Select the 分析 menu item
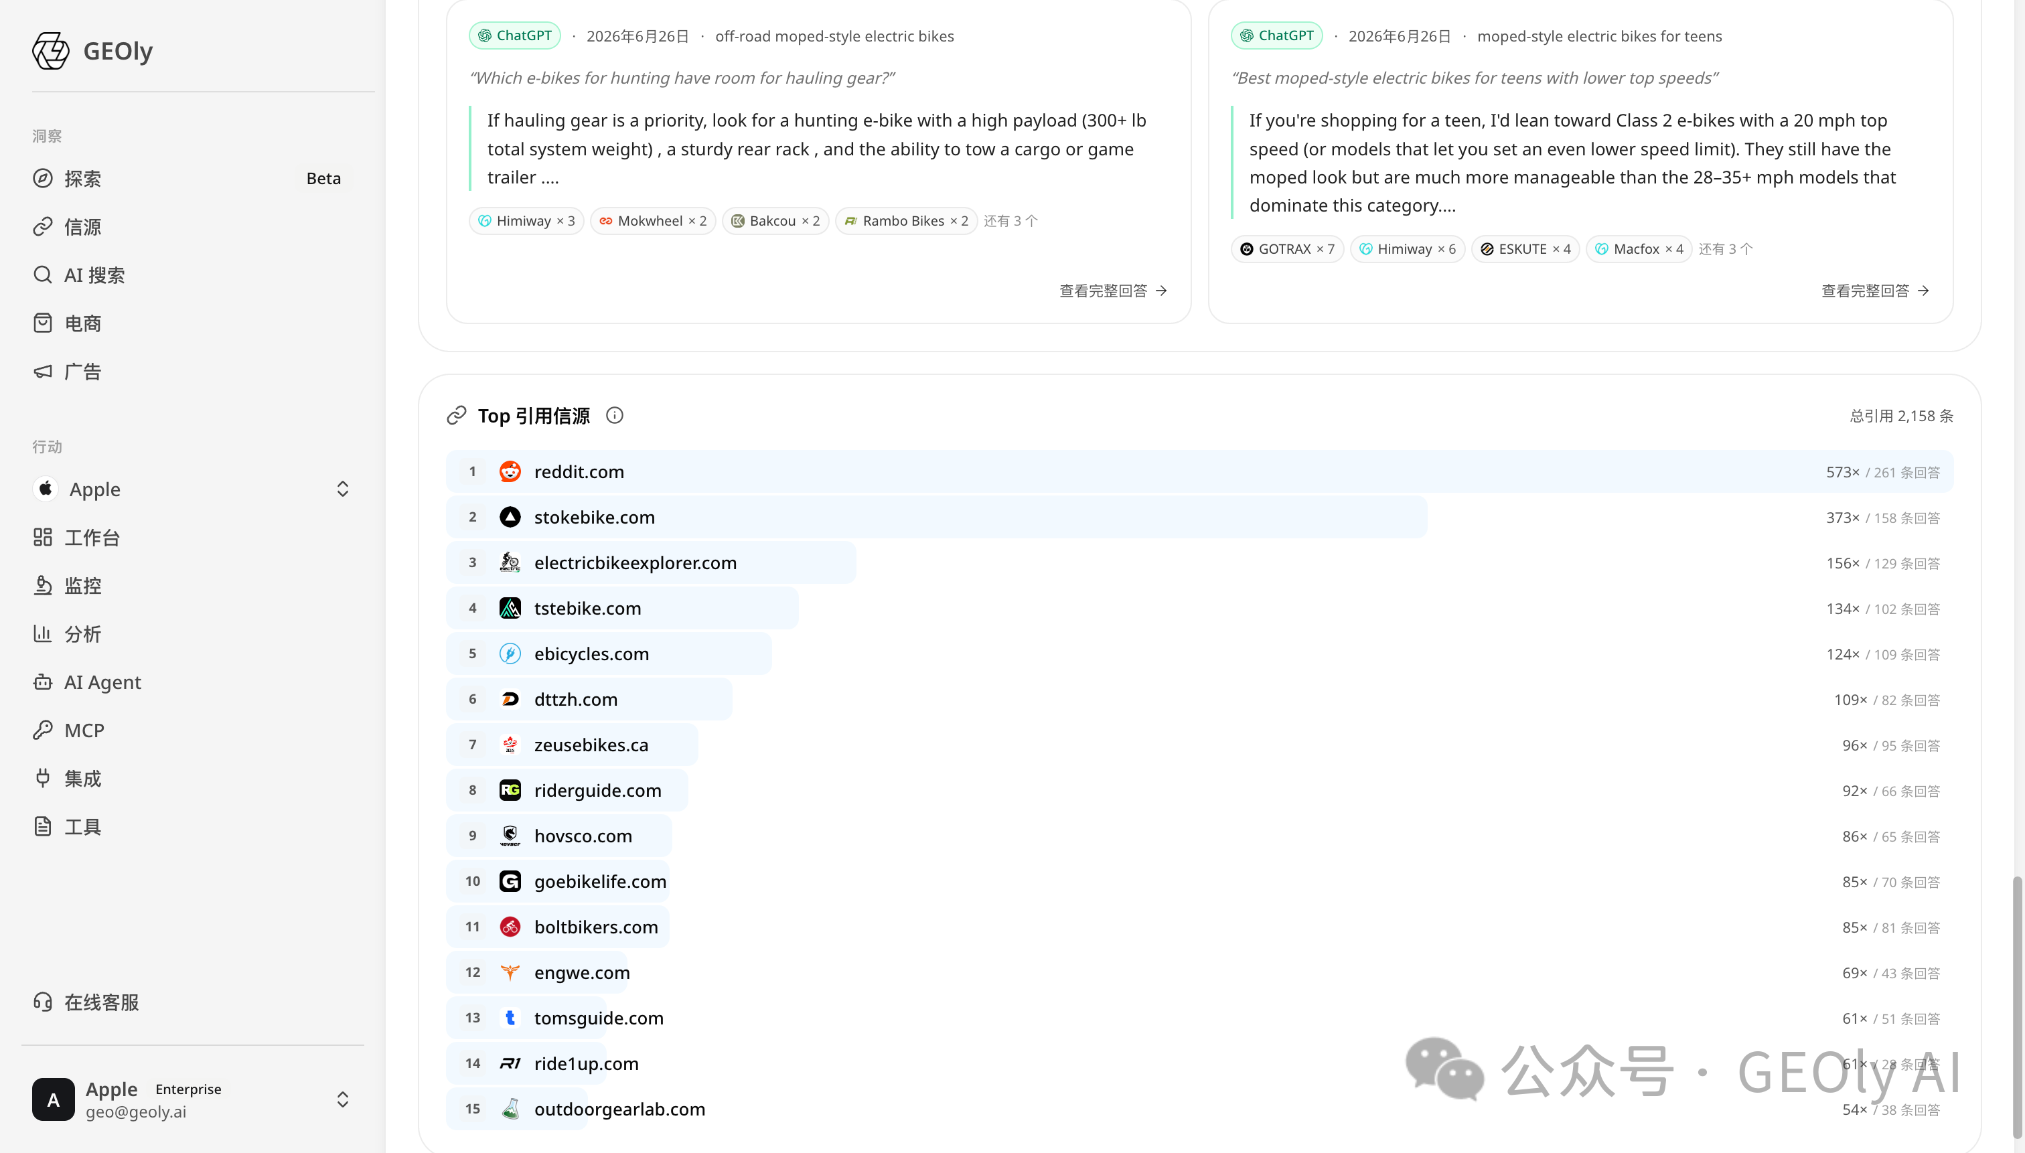Screen dimensions: 2025x1153 [192, 633]
